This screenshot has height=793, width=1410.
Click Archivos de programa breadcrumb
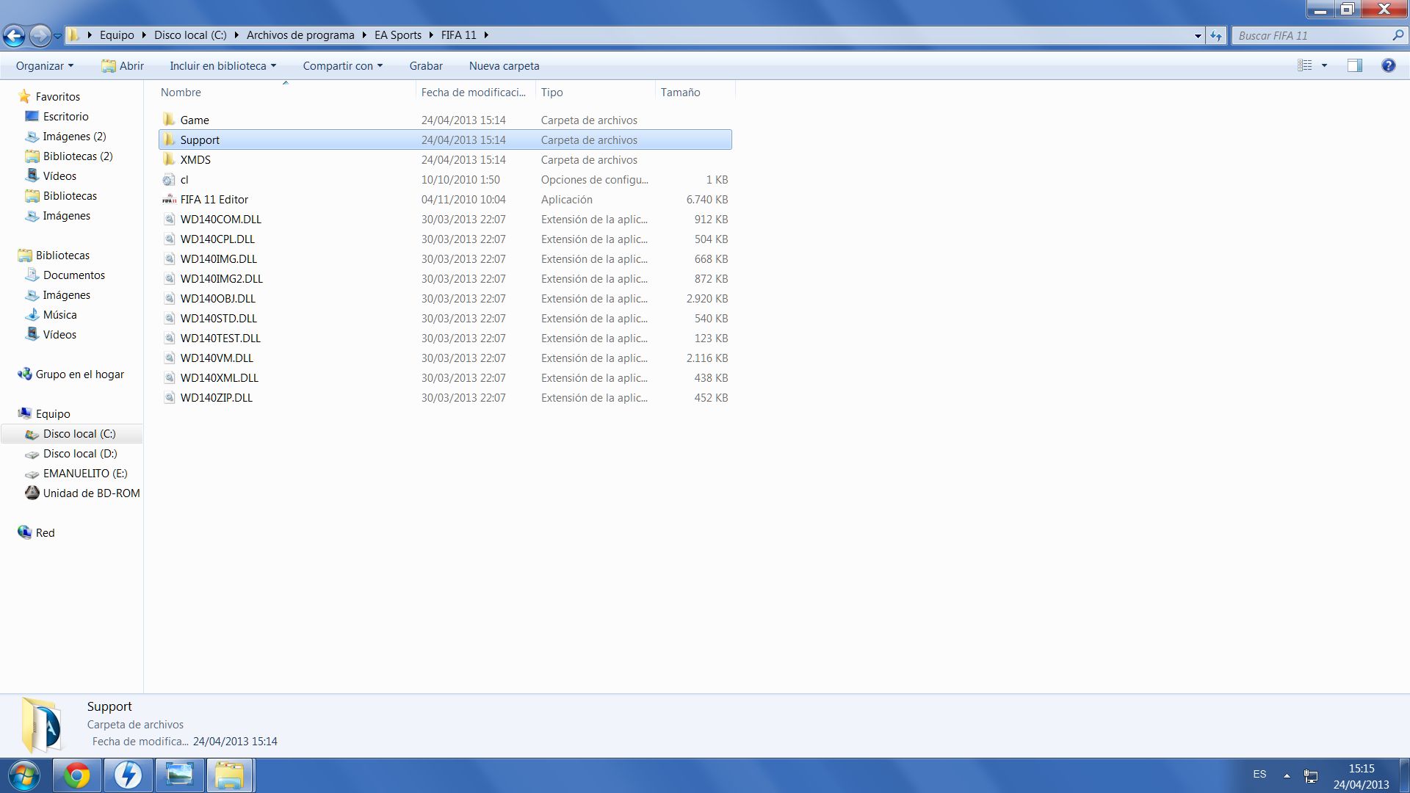[300, 35]
